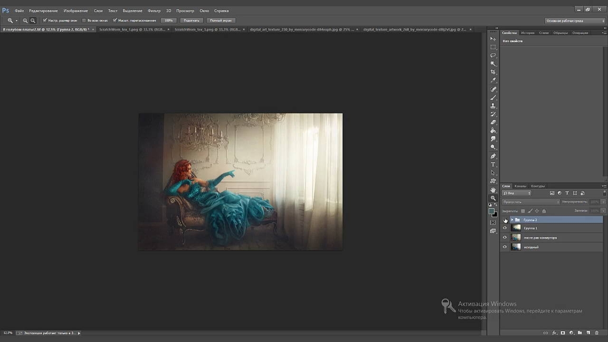Toggle lock transparent pixels

tap(523, 211)
